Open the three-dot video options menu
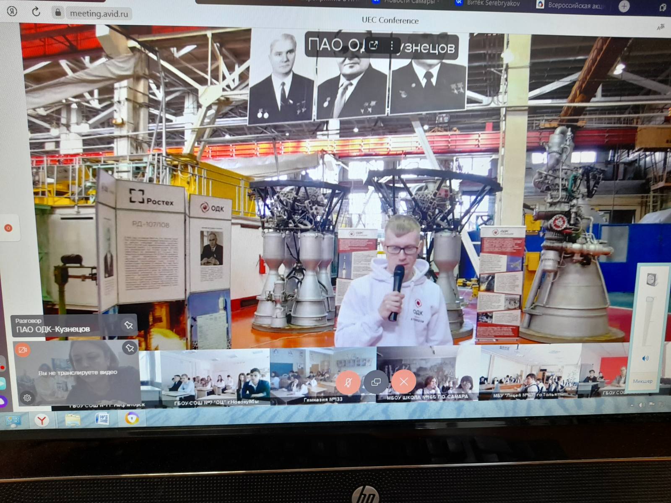This screenshot has height=503, width=671. 392,46
